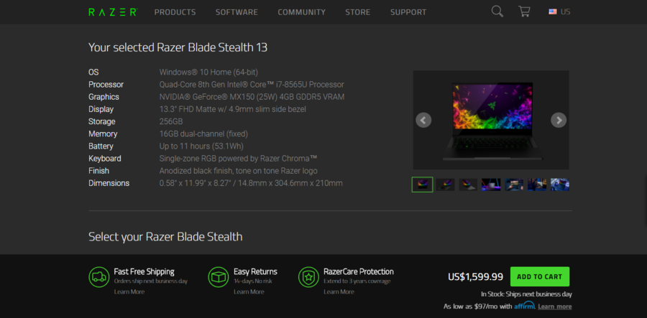Click 'Extend to 3 years coverage' text
This screenshot has width=647, height=318.
(357, 281)
